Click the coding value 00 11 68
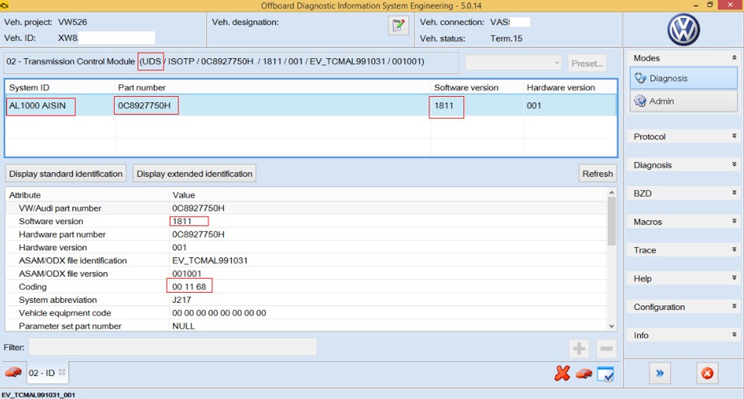Image resolution: width=744 pixels, height=399 pixels. tap(189, 287)
